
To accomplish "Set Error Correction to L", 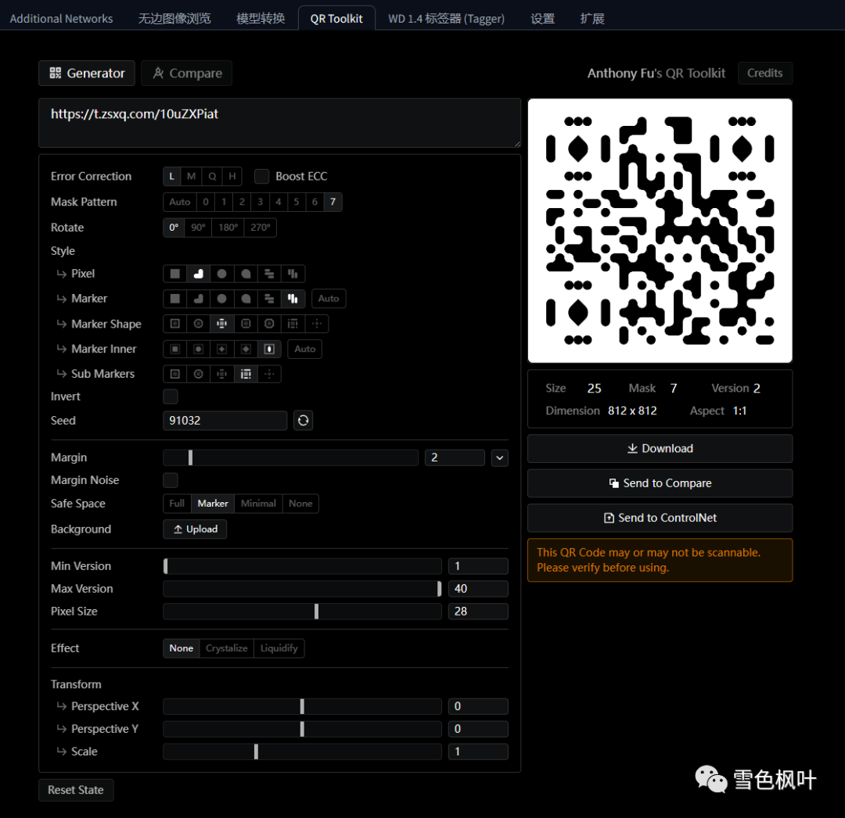I will 171,176.
